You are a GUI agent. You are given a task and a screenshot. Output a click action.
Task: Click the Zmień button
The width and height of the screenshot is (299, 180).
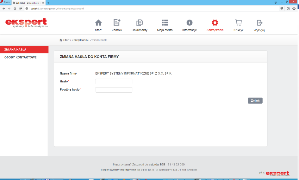255,101
